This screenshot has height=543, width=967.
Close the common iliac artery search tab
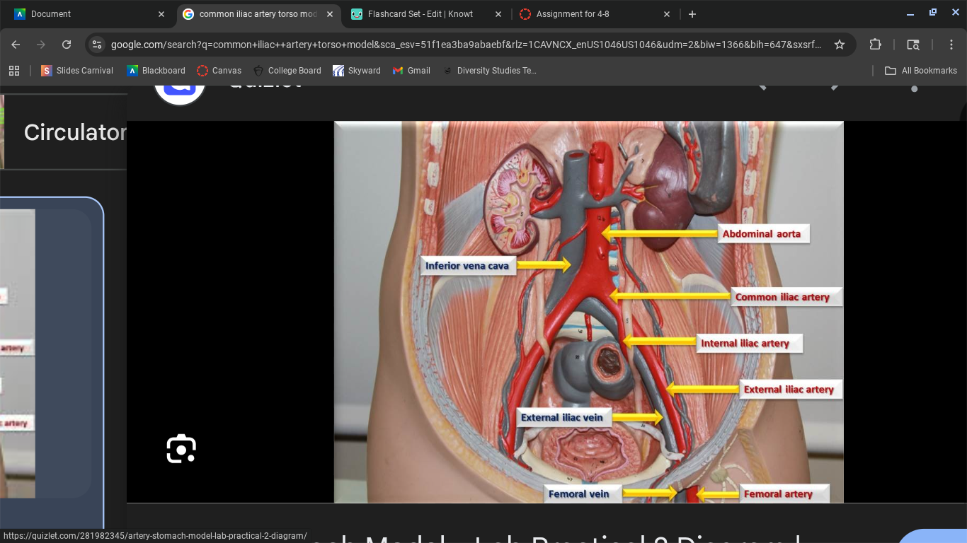[330, 14]
